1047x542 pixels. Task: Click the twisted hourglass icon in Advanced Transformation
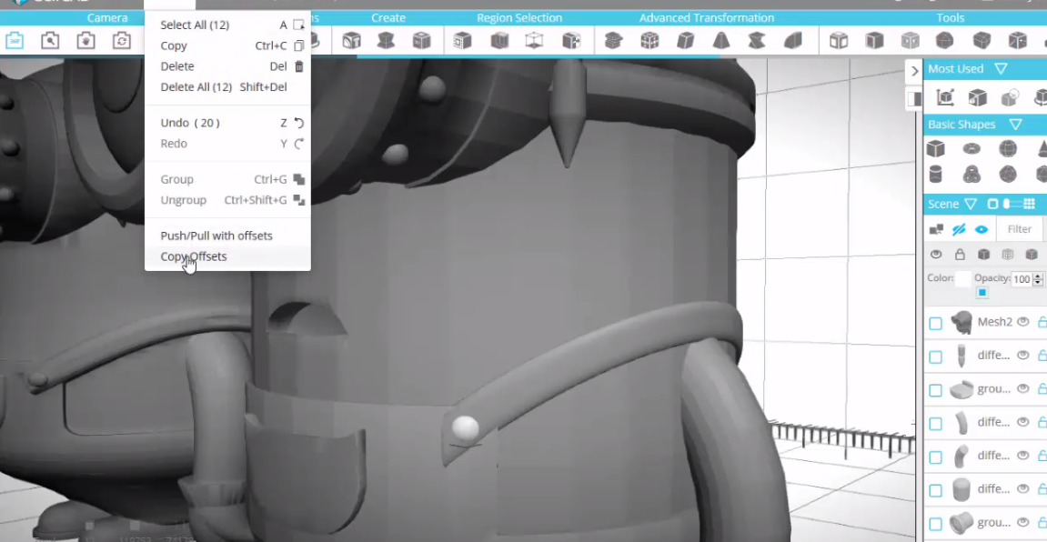click(x=757, y=42)
